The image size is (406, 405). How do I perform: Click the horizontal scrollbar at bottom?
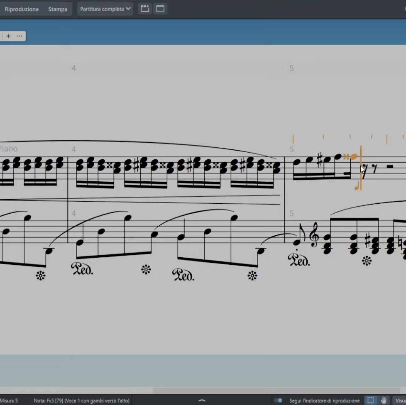coord(249,390)
